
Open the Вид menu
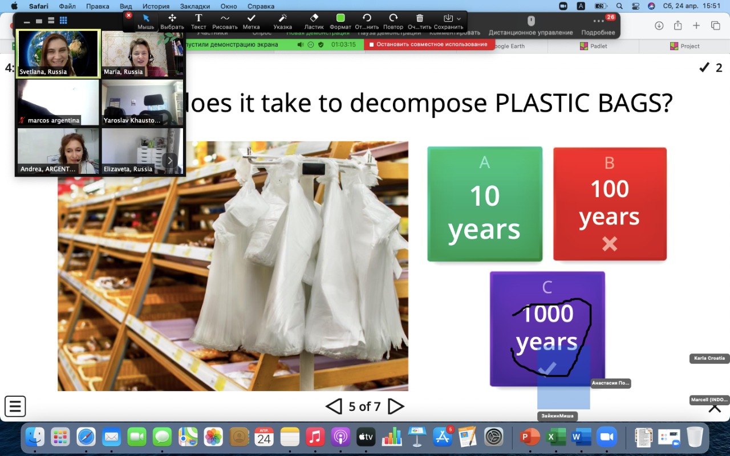pyautogui.click(x=125, y=6)
